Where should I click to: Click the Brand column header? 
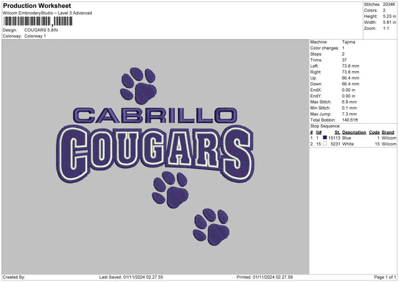[x=388, y=132]
